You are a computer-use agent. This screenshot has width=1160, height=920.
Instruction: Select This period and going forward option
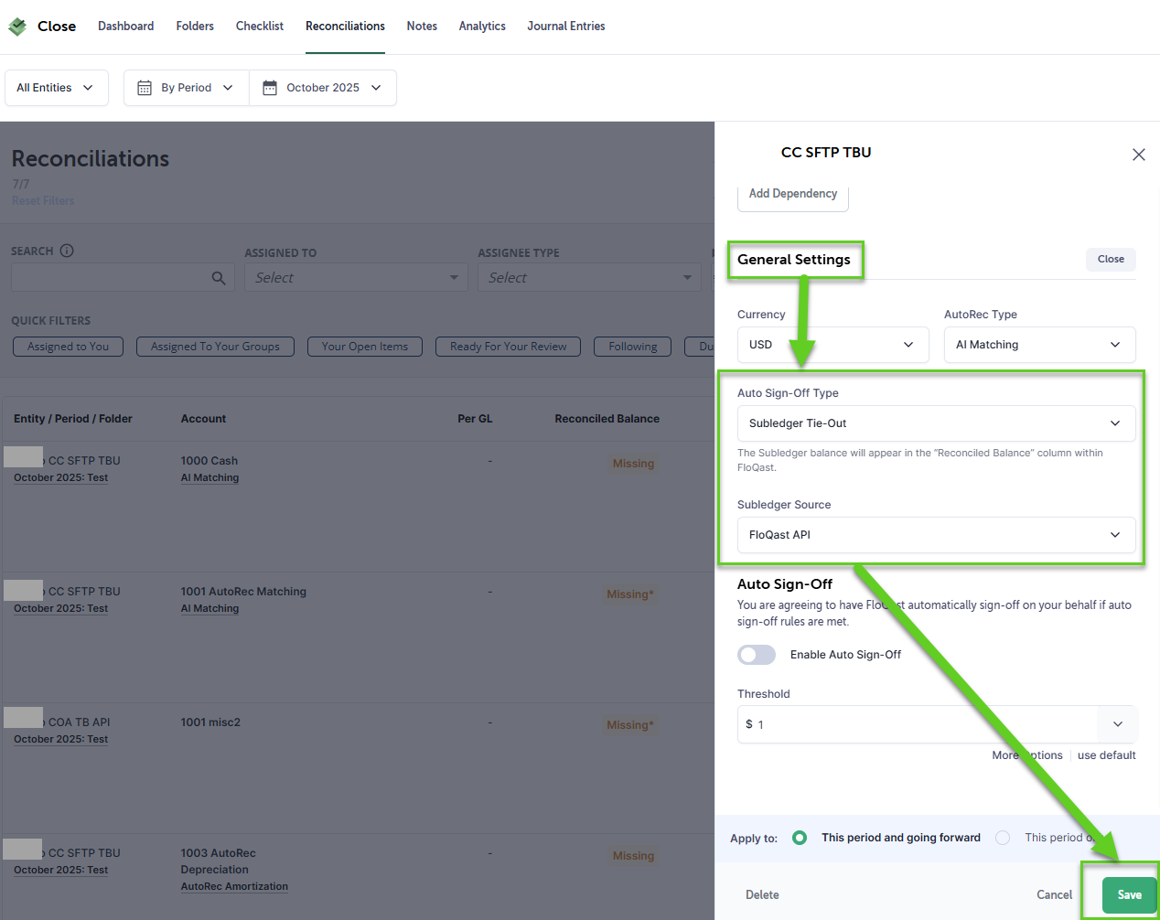coord(800,838)
